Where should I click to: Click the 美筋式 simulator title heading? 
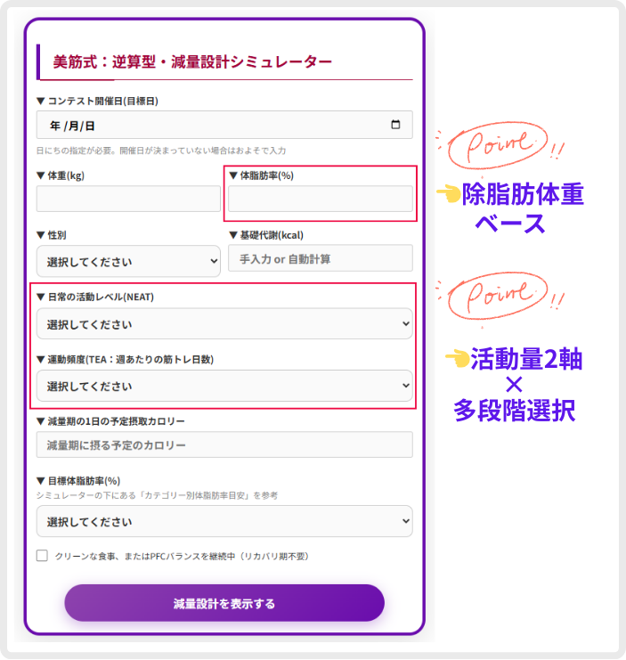[192, 61]
